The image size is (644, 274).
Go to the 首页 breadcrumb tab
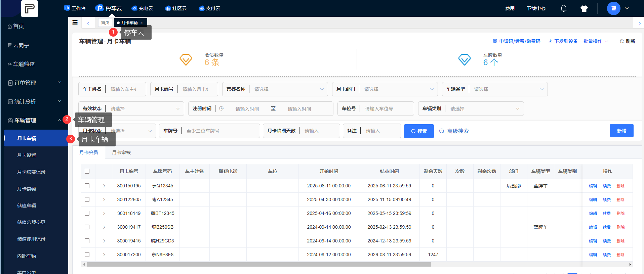coord(105,23)
